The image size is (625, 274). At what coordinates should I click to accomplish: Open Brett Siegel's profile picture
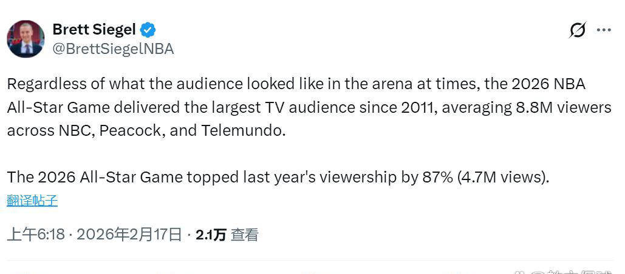[x=26, y=39]
